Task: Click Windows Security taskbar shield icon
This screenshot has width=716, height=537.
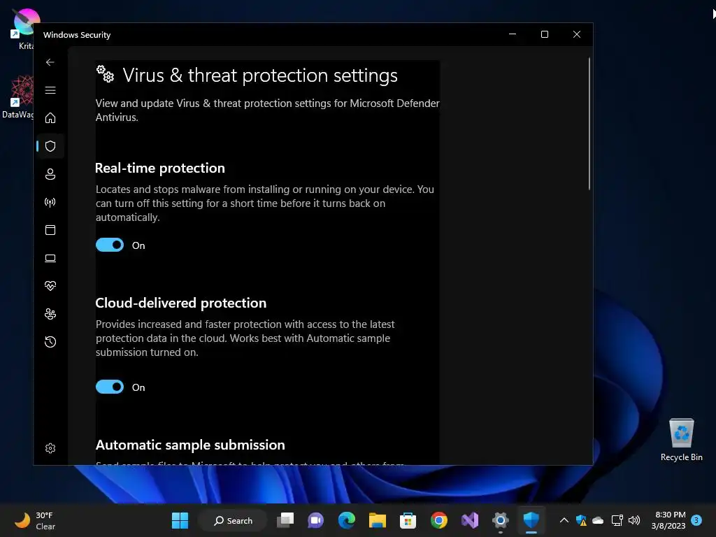Action: (531, 520)
